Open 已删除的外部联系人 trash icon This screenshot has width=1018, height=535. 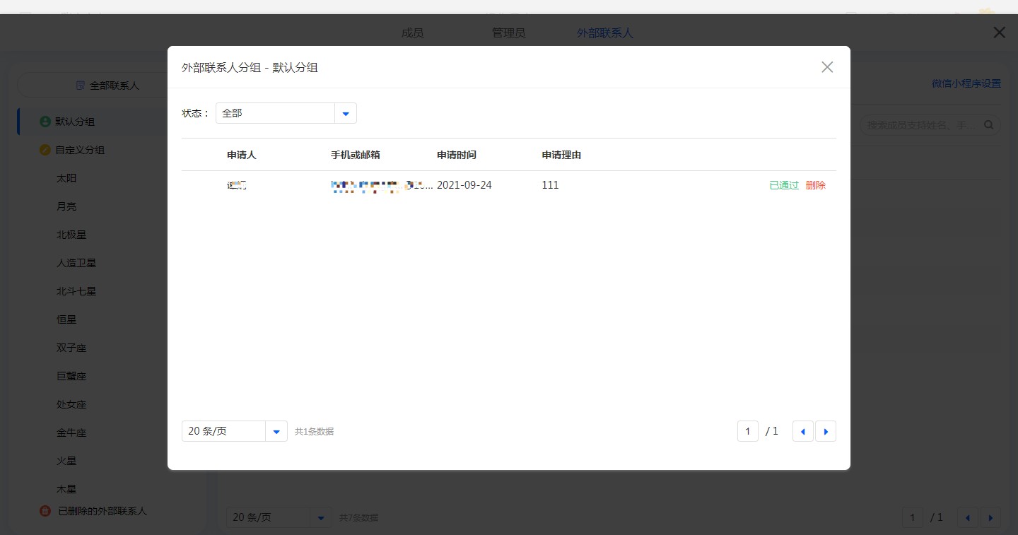click(45, 511)
